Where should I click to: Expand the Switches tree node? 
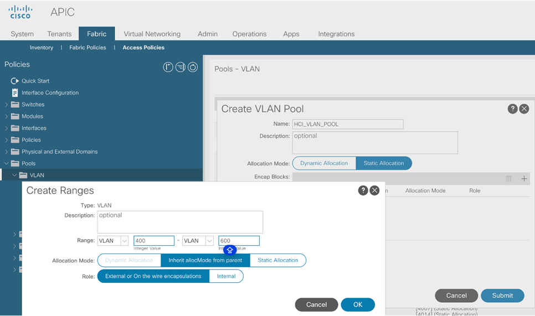click(6, 105)
